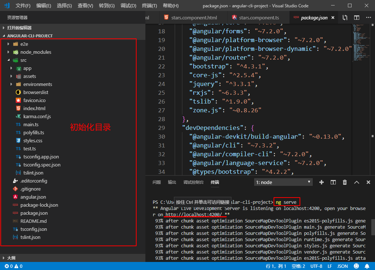Open package.json in the explorer
Screen dimensions: 375x270
click(34, 213)
